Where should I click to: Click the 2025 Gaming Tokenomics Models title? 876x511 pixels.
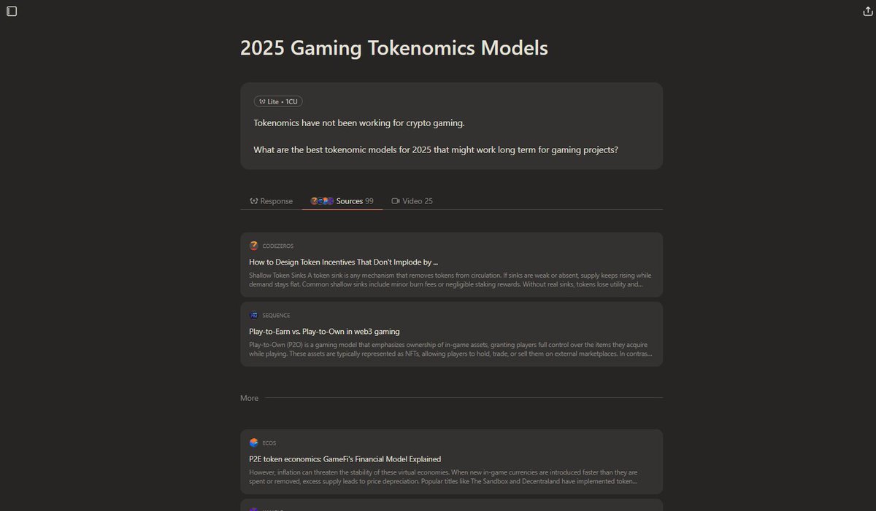click(x=394, y=48)
